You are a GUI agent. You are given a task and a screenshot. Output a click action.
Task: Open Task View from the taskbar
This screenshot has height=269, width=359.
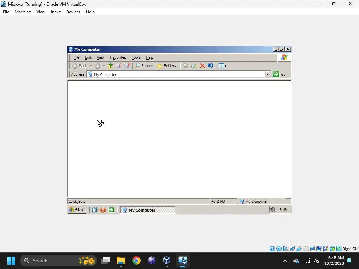pyautogui.click(x=106, y=261)
